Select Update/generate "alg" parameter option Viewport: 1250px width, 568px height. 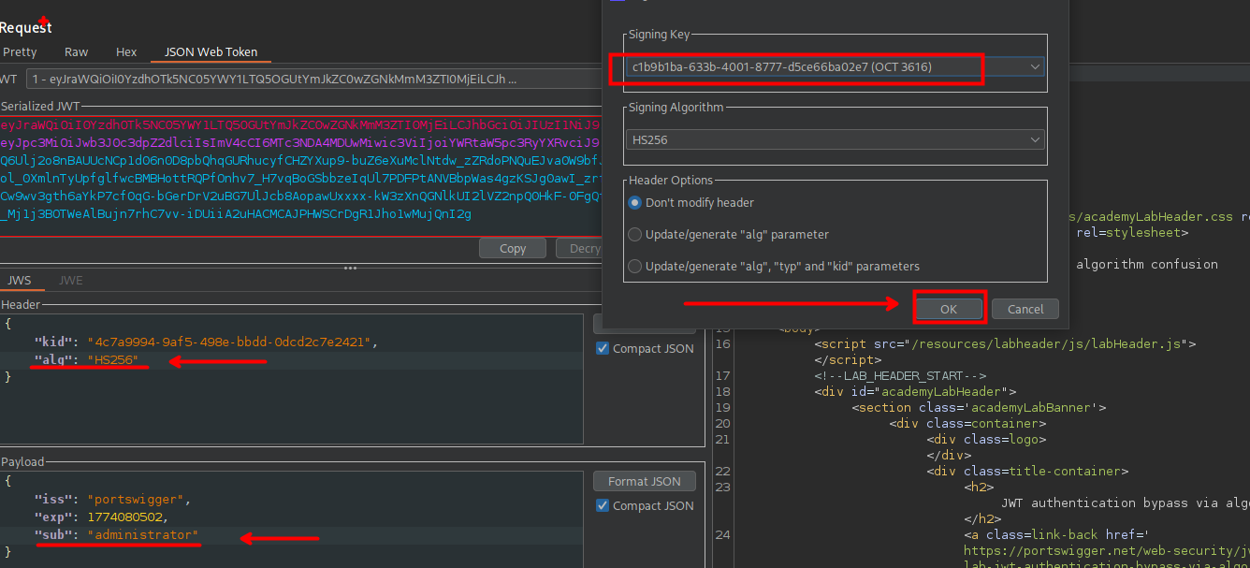636,235
